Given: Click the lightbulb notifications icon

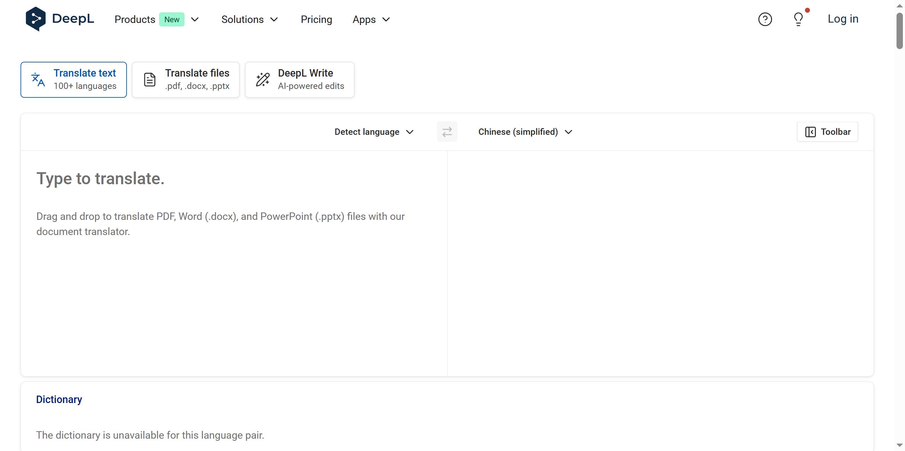Looking at the screenshot, I should tap(798, 19).
